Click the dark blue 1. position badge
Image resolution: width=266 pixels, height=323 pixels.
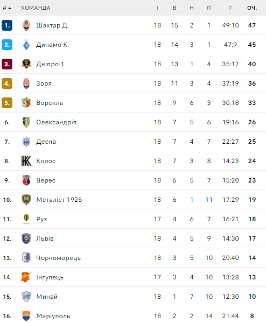point(7,25)
